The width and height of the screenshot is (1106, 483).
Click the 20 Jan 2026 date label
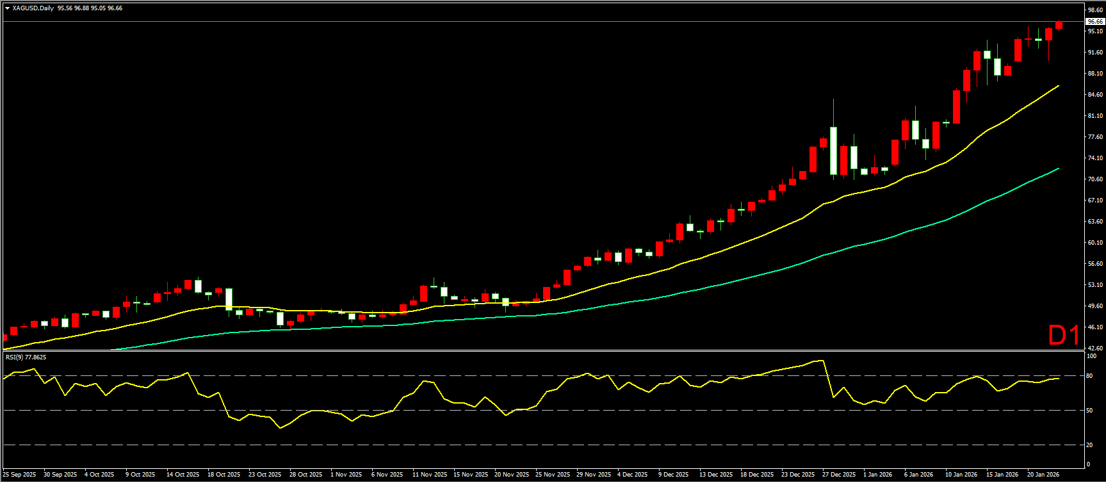coord(1043,475)
